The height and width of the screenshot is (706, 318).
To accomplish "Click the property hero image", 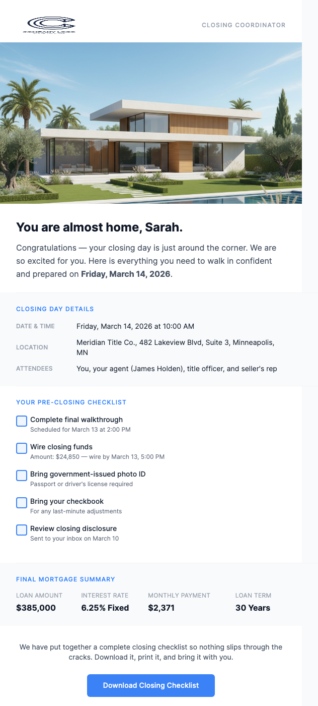I will [151, 124].
